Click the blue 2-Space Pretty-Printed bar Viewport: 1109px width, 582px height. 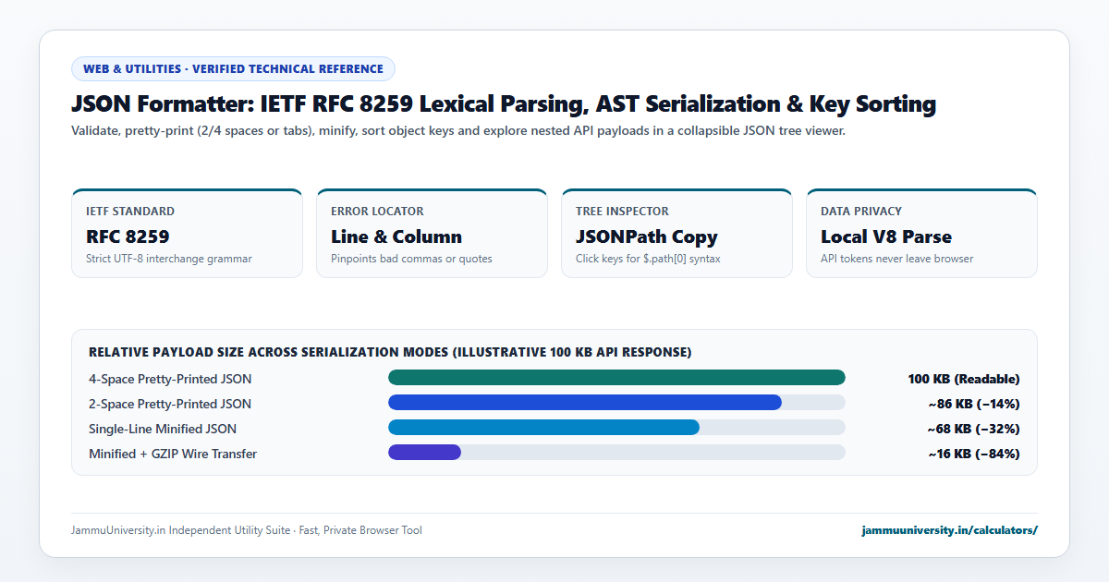(x=585, y=402)
